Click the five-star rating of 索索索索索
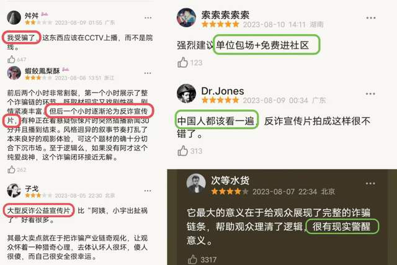 [220, 24]
